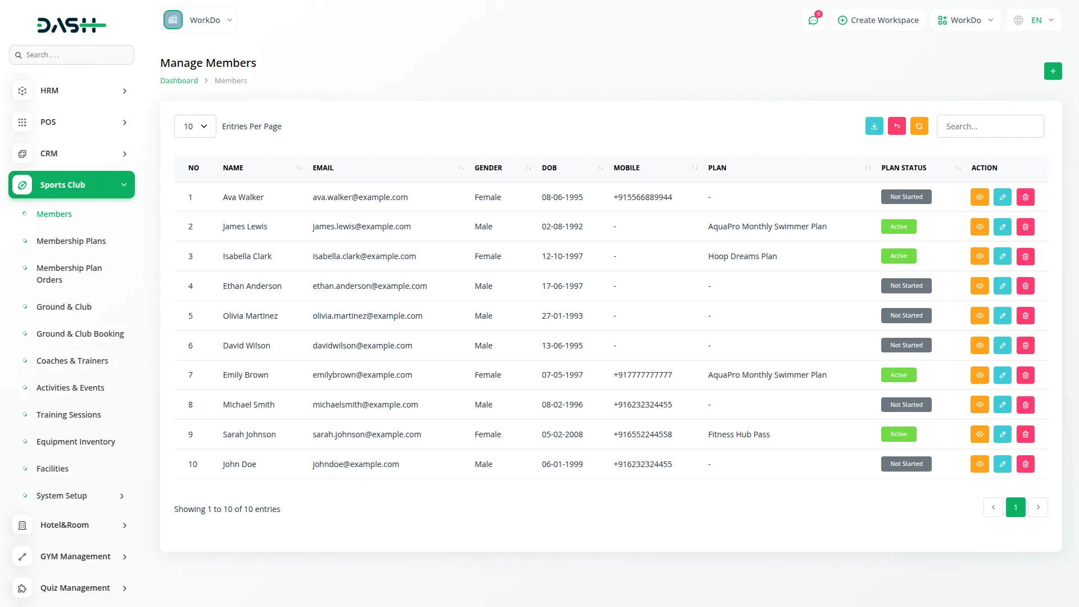Viewport: 1079px width, 607px height.
Task: Go to Coaches & Trainers page
Action: 72,361
